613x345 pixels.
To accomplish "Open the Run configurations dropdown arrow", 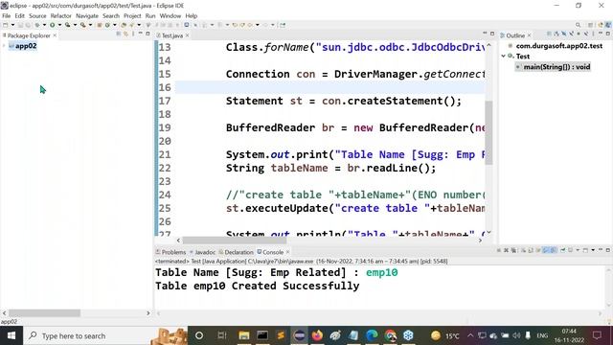I will click(59, 25).
